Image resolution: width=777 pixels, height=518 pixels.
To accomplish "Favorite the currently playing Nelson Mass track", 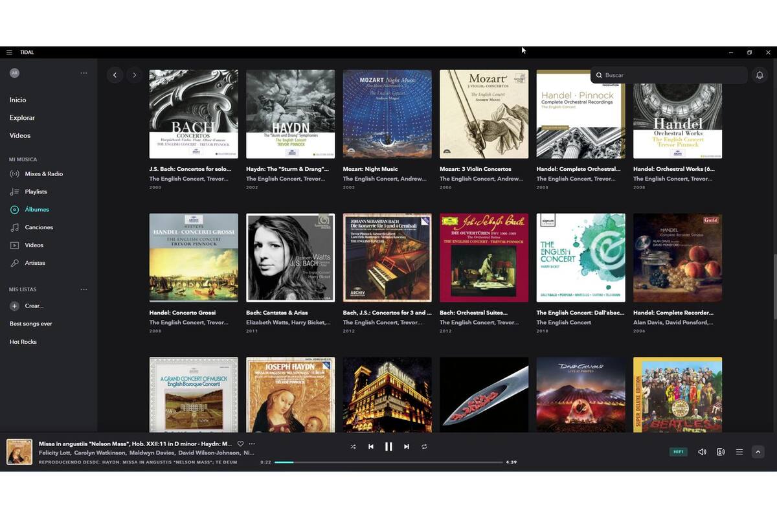I will (x=240, y=444).
